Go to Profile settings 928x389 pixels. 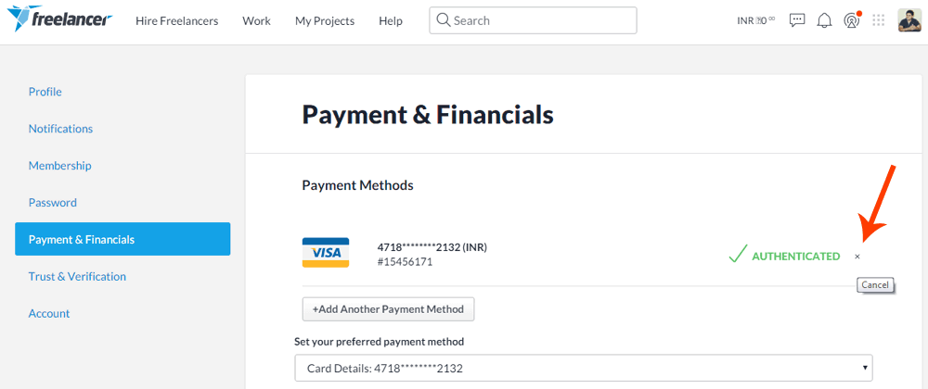point(45,92)
